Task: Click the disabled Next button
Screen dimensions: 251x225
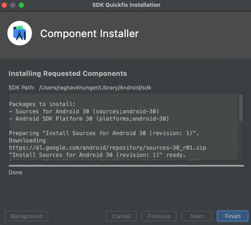Action: [197, 216]
